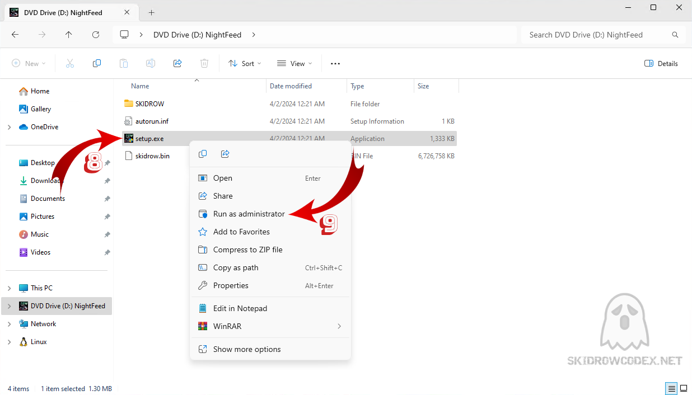Click the Back navigation arrow
This screenshot has width=692, height=395.
pos(15,35)
